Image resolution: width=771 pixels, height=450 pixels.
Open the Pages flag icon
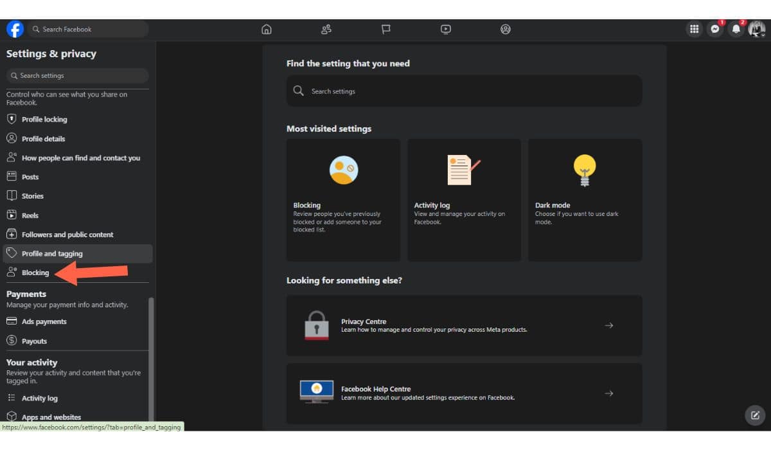(386, 29)
